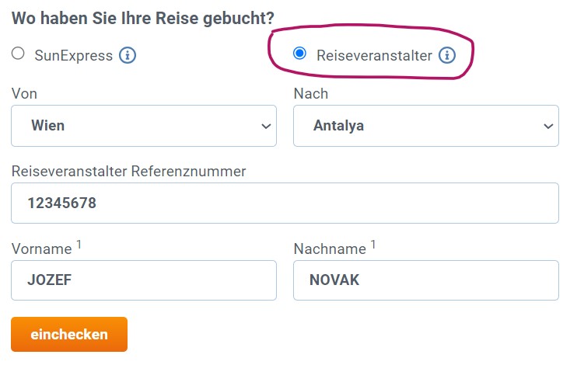Click the Vorname field label
Image resolution: width=577 pixels, height=365 pixels.
[x=42, y=249]
